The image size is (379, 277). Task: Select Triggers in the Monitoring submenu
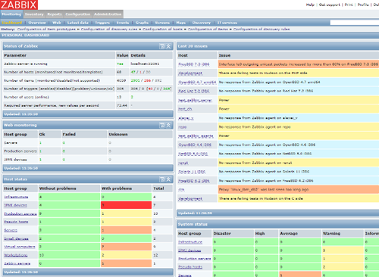[102, 23]
